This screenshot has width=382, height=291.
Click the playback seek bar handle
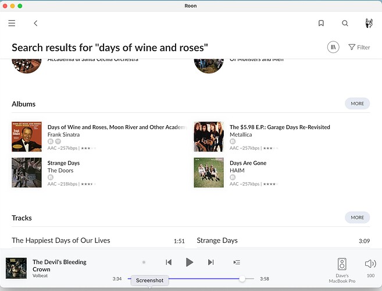(x=242, y=279)
